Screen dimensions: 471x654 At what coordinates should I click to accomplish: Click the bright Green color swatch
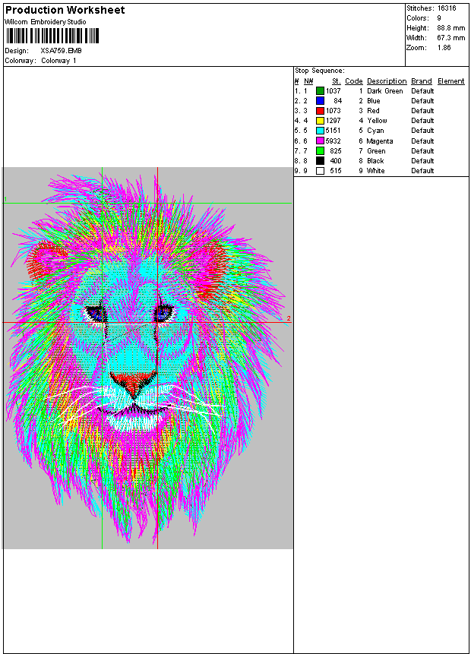tap(320, 151)
